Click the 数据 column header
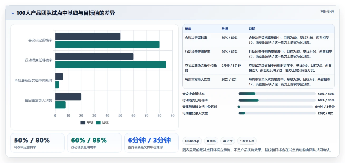The height and width of the screenshot is (163, 345). tap(225, 29)
